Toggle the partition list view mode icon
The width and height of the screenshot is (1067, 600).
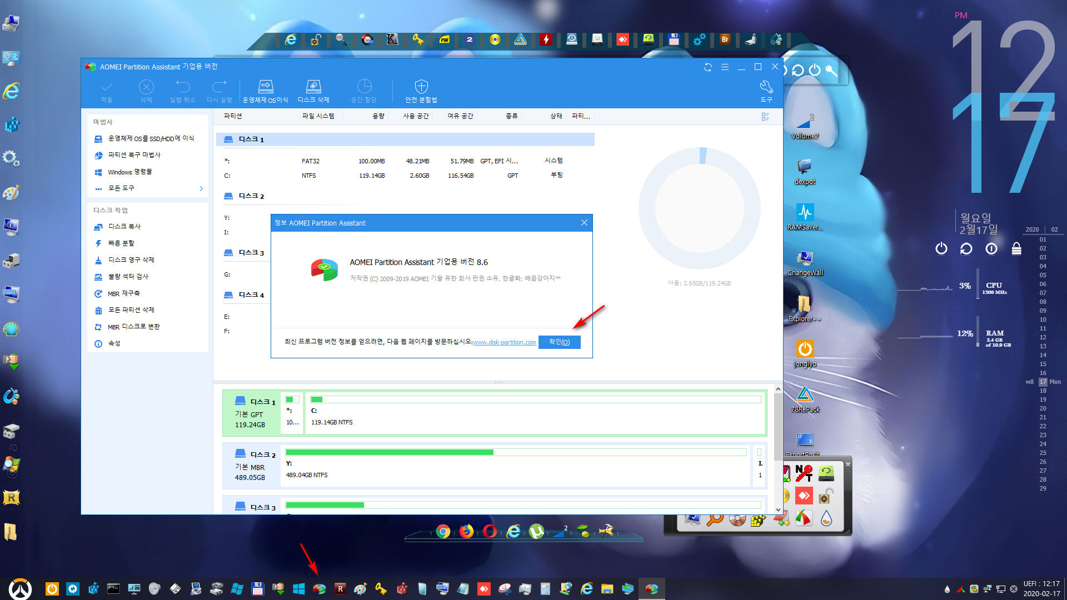765,117
